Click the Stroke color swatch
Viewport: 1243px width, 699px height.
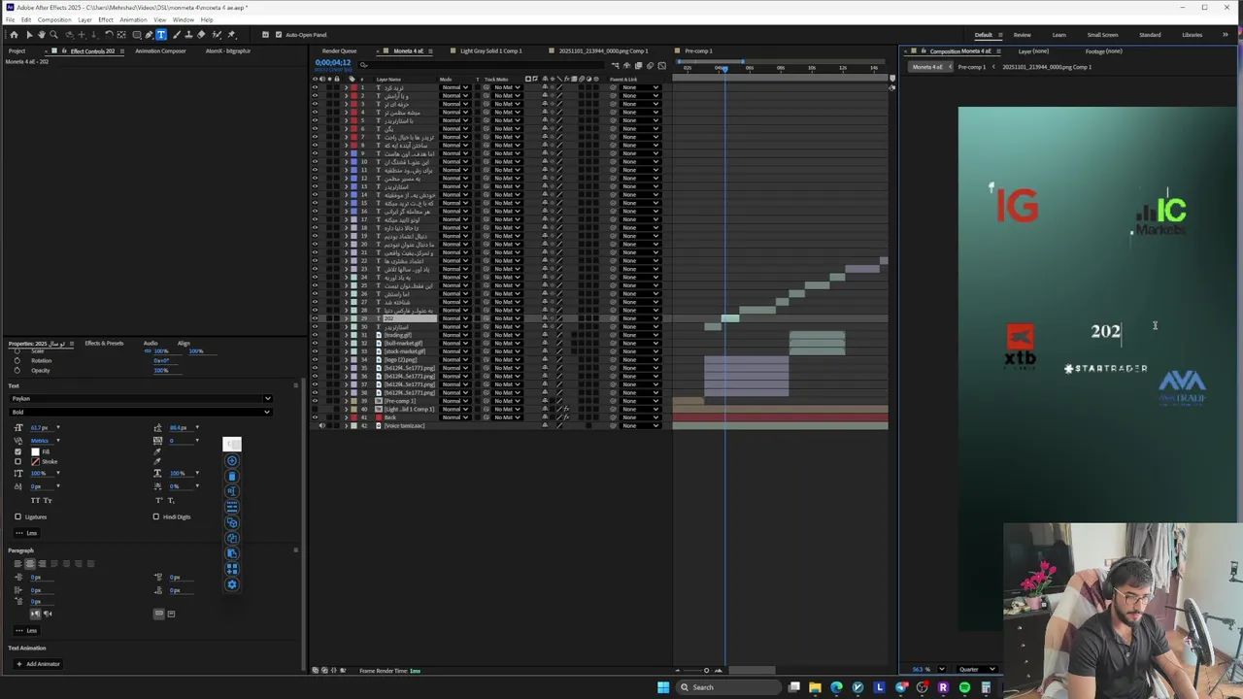pyautogui.click(x=35, y=461)
